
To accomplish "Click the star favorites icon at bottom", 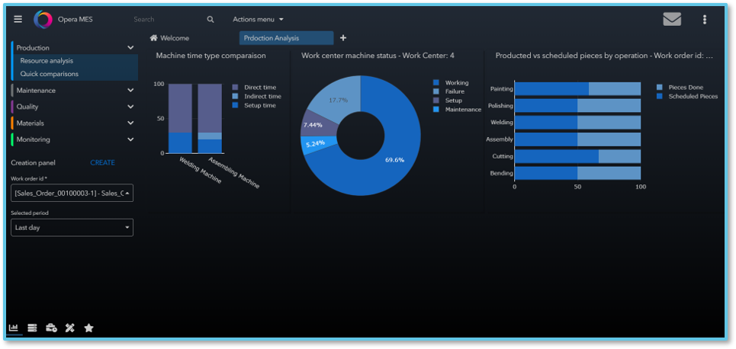I will (88, 328).
